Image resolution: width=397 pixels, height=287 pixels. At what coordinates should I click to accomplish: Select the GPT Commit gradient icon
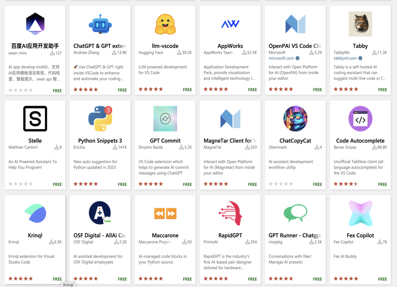[x=165, y=118]
